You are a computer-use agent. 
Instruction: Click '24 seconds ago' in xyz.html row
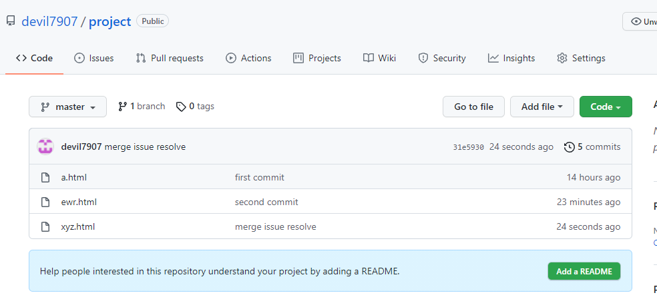coord(588,227)
